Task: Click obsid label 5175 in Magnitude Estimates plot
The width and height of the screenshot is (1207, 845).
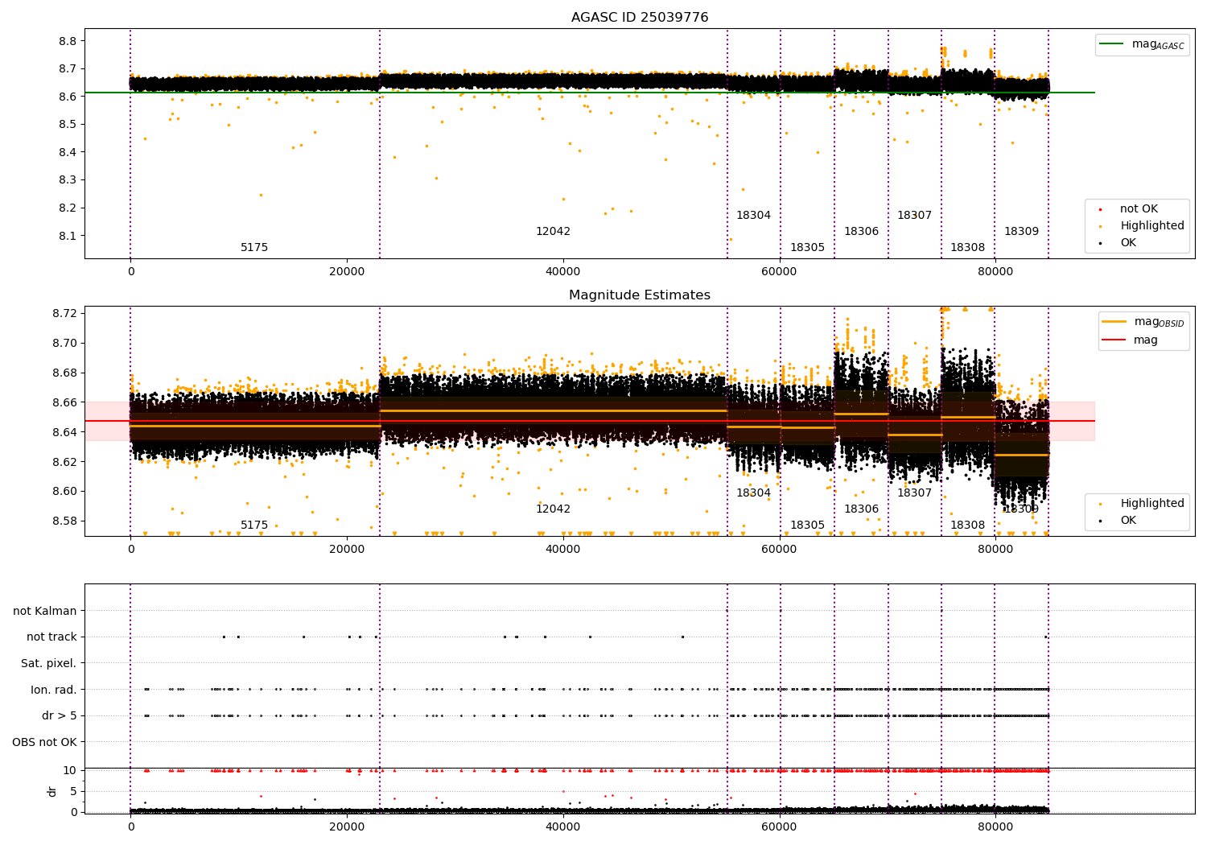Action: point(254,526)
